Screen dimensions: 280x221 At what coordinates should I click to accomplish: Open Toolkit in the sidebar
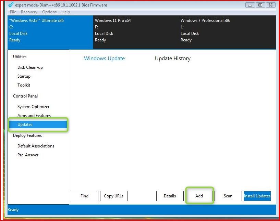coord(24,85)
